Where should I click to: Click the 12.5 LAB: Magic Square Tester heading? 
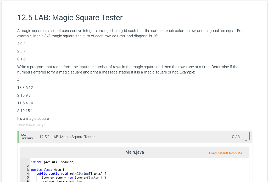(x=70, y=18)
